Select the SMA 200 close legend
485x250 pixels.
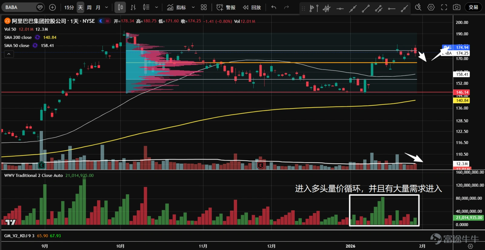18,38
